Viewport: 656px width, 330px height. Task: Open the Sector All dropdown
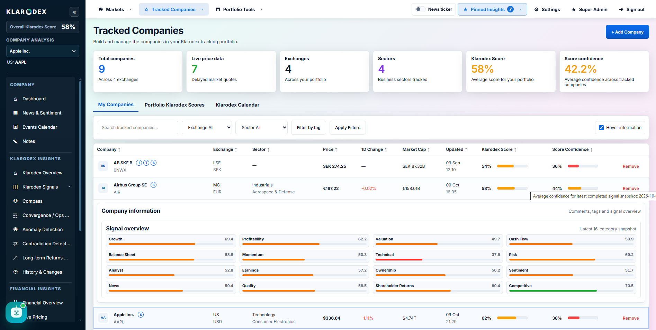(261, 128)
